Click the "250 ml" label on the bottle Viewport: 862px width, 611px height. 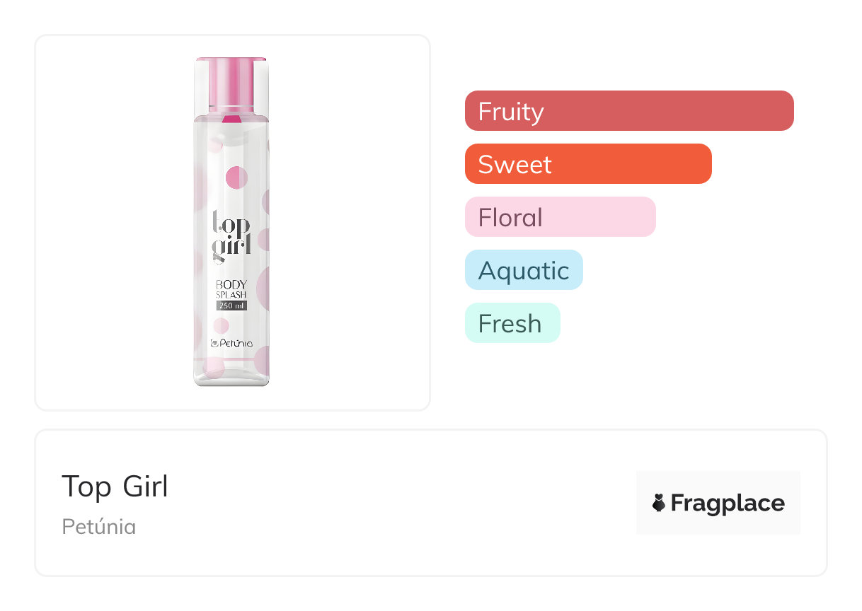231,305
